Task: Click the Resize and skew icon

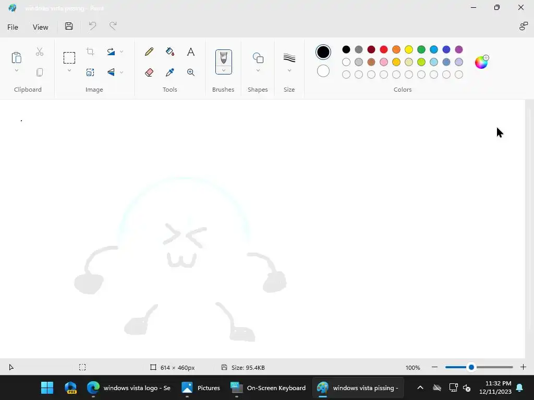Action: 90,72
